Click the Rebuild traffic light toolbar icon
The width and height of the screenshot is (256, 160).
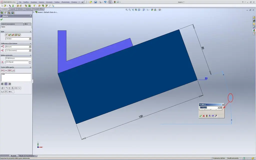coord(115,2)
